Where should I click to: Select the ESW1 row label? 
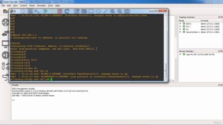coord(189,24)
